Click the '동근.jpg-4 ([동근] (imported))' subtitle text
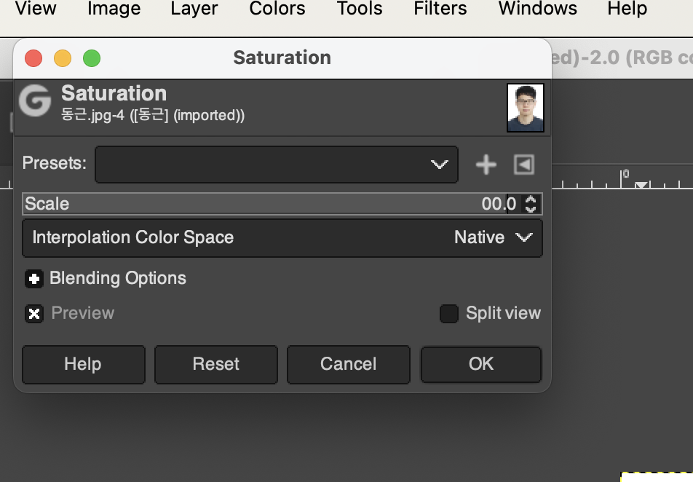Screen dimensions: 693x482 point(152,116)
